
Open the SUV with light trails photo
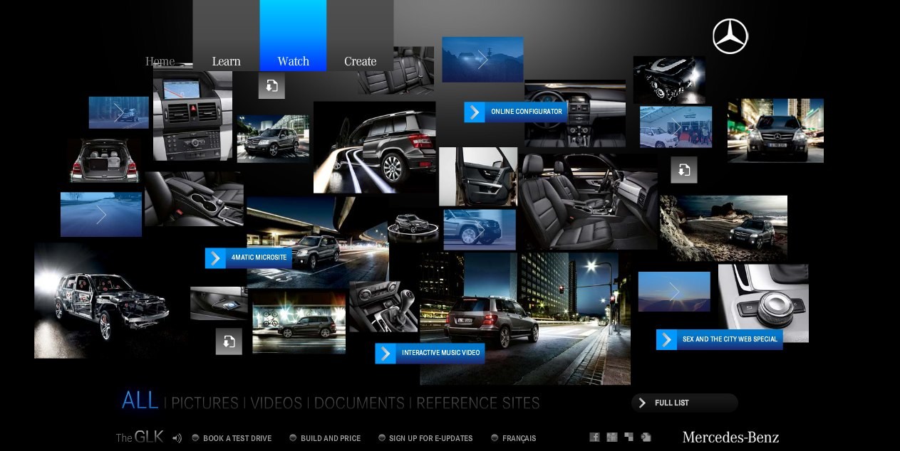(x=375, y=147)
